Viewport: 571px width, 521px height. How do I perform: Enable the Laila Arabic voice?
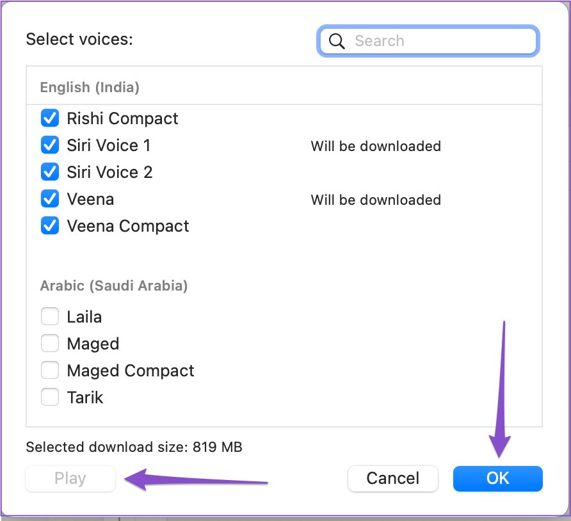tap(50, 316)
